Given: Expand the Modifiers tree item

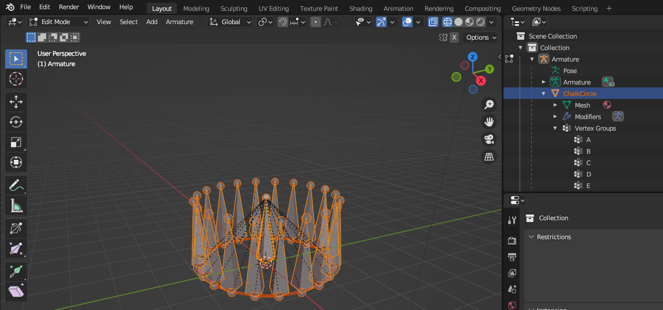Looking at the screenshot, I should click(555, 117).
